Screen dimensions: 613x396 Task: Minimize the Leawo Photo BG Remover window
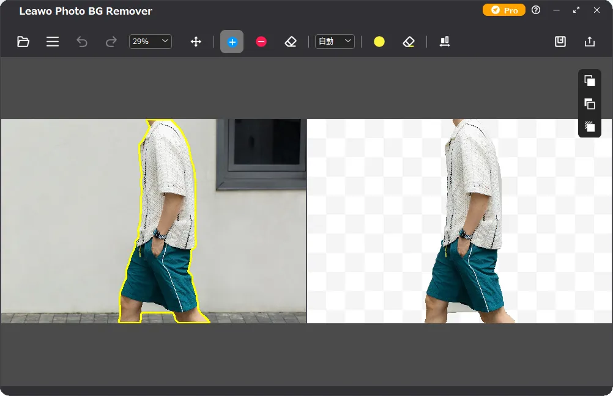(x=556, y=10)
